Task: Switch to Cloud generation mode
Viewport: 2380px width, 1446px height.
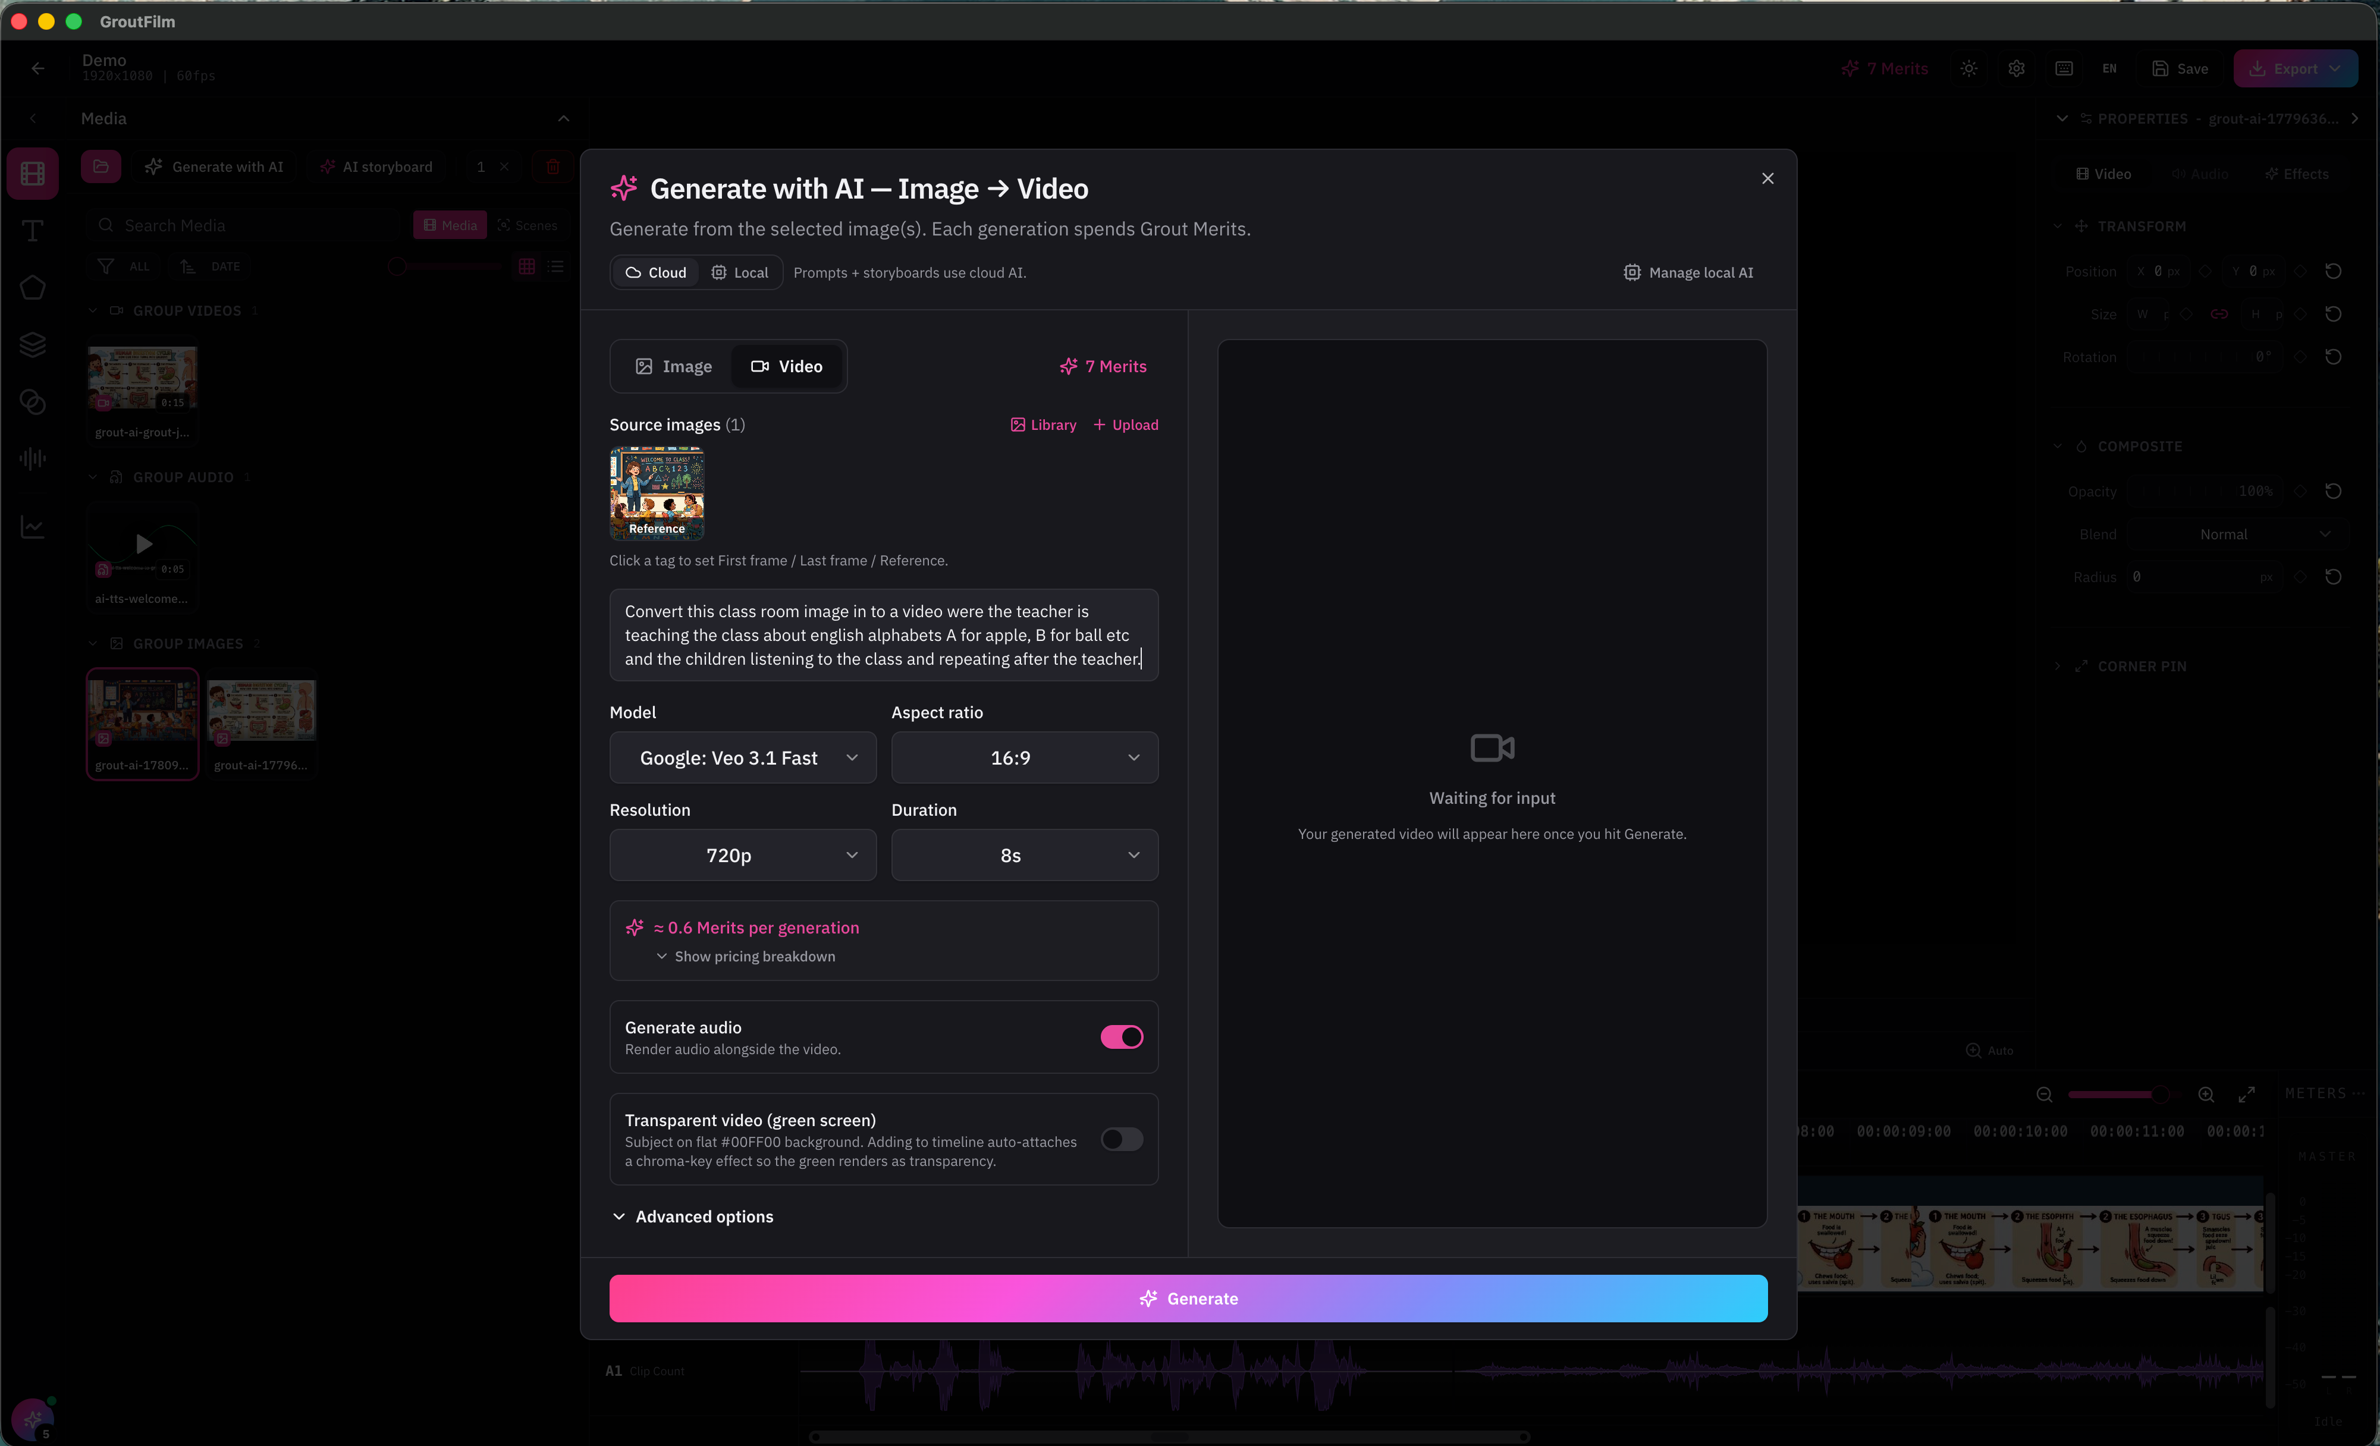Action: coord(656,272)
